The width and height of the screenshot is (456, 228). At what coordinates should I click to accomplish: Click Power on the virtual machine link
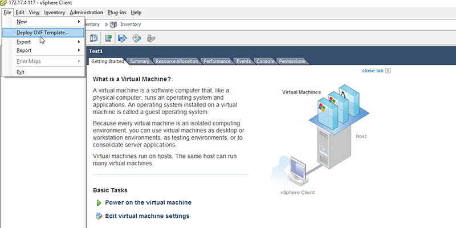coord(148,202)
